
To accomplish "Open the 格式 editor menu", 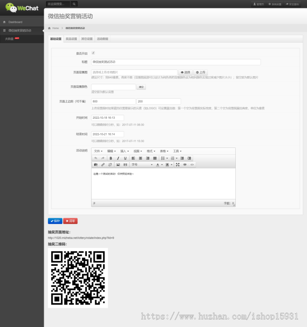I will click(151, 151).
